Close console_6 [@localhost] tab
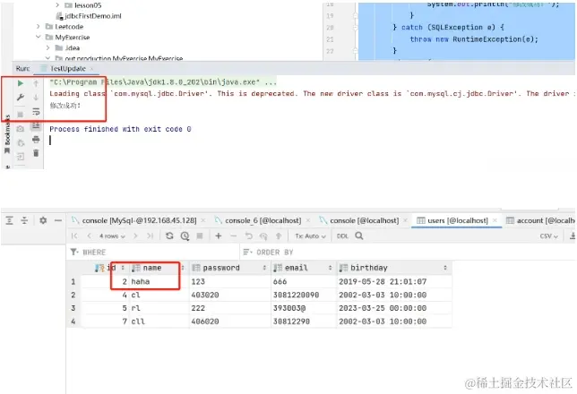577x394 pixels. coord(308,220)
